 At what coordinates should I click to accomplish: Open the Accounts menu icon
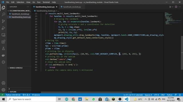coord(3,83)
